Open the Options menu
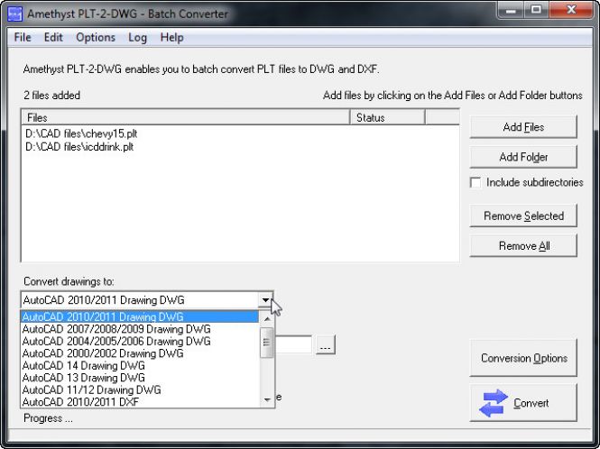600x449 pixels. click(95, 37)
